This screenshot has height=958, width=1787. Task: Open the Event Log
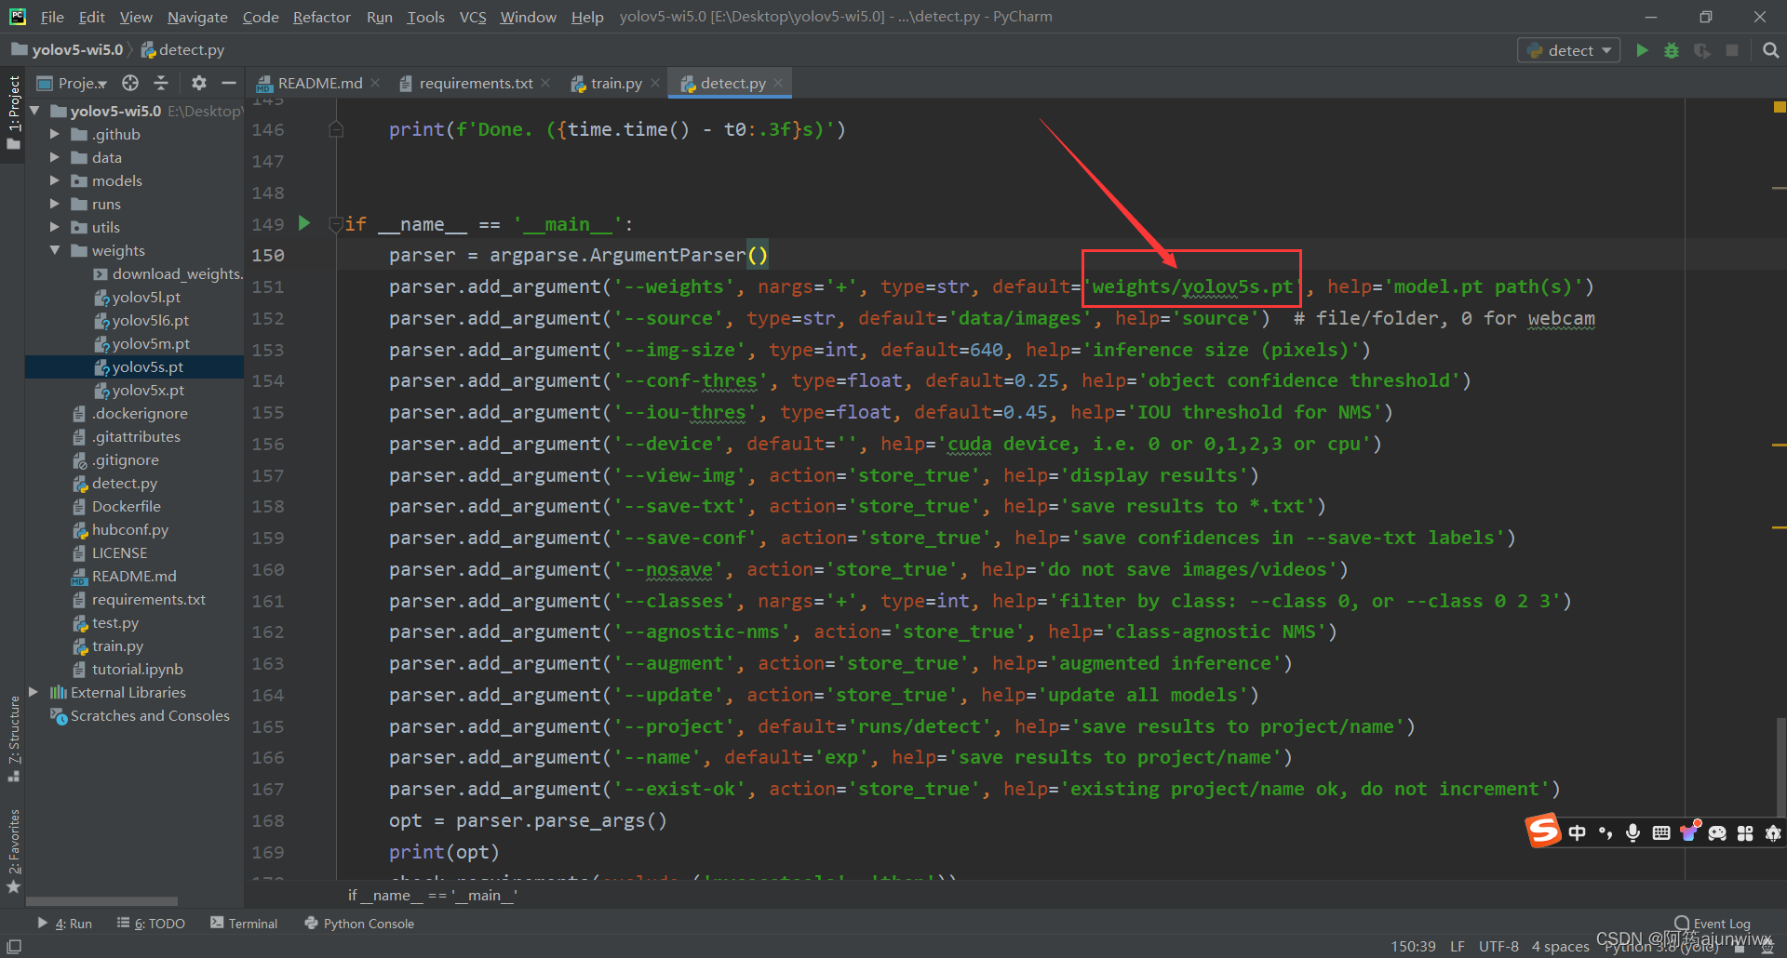1712,924
